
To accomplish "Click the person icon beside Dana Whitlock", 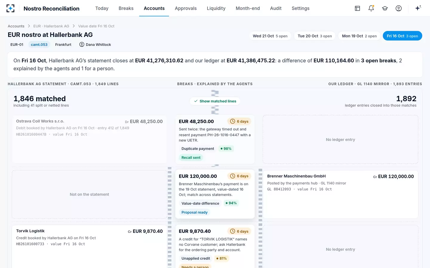I will coord(82,44).
